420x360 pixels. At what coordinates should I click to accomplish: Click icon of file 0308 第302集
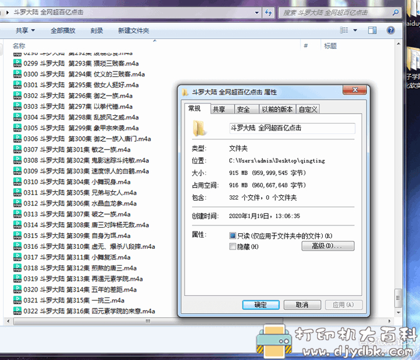[17, 160]
